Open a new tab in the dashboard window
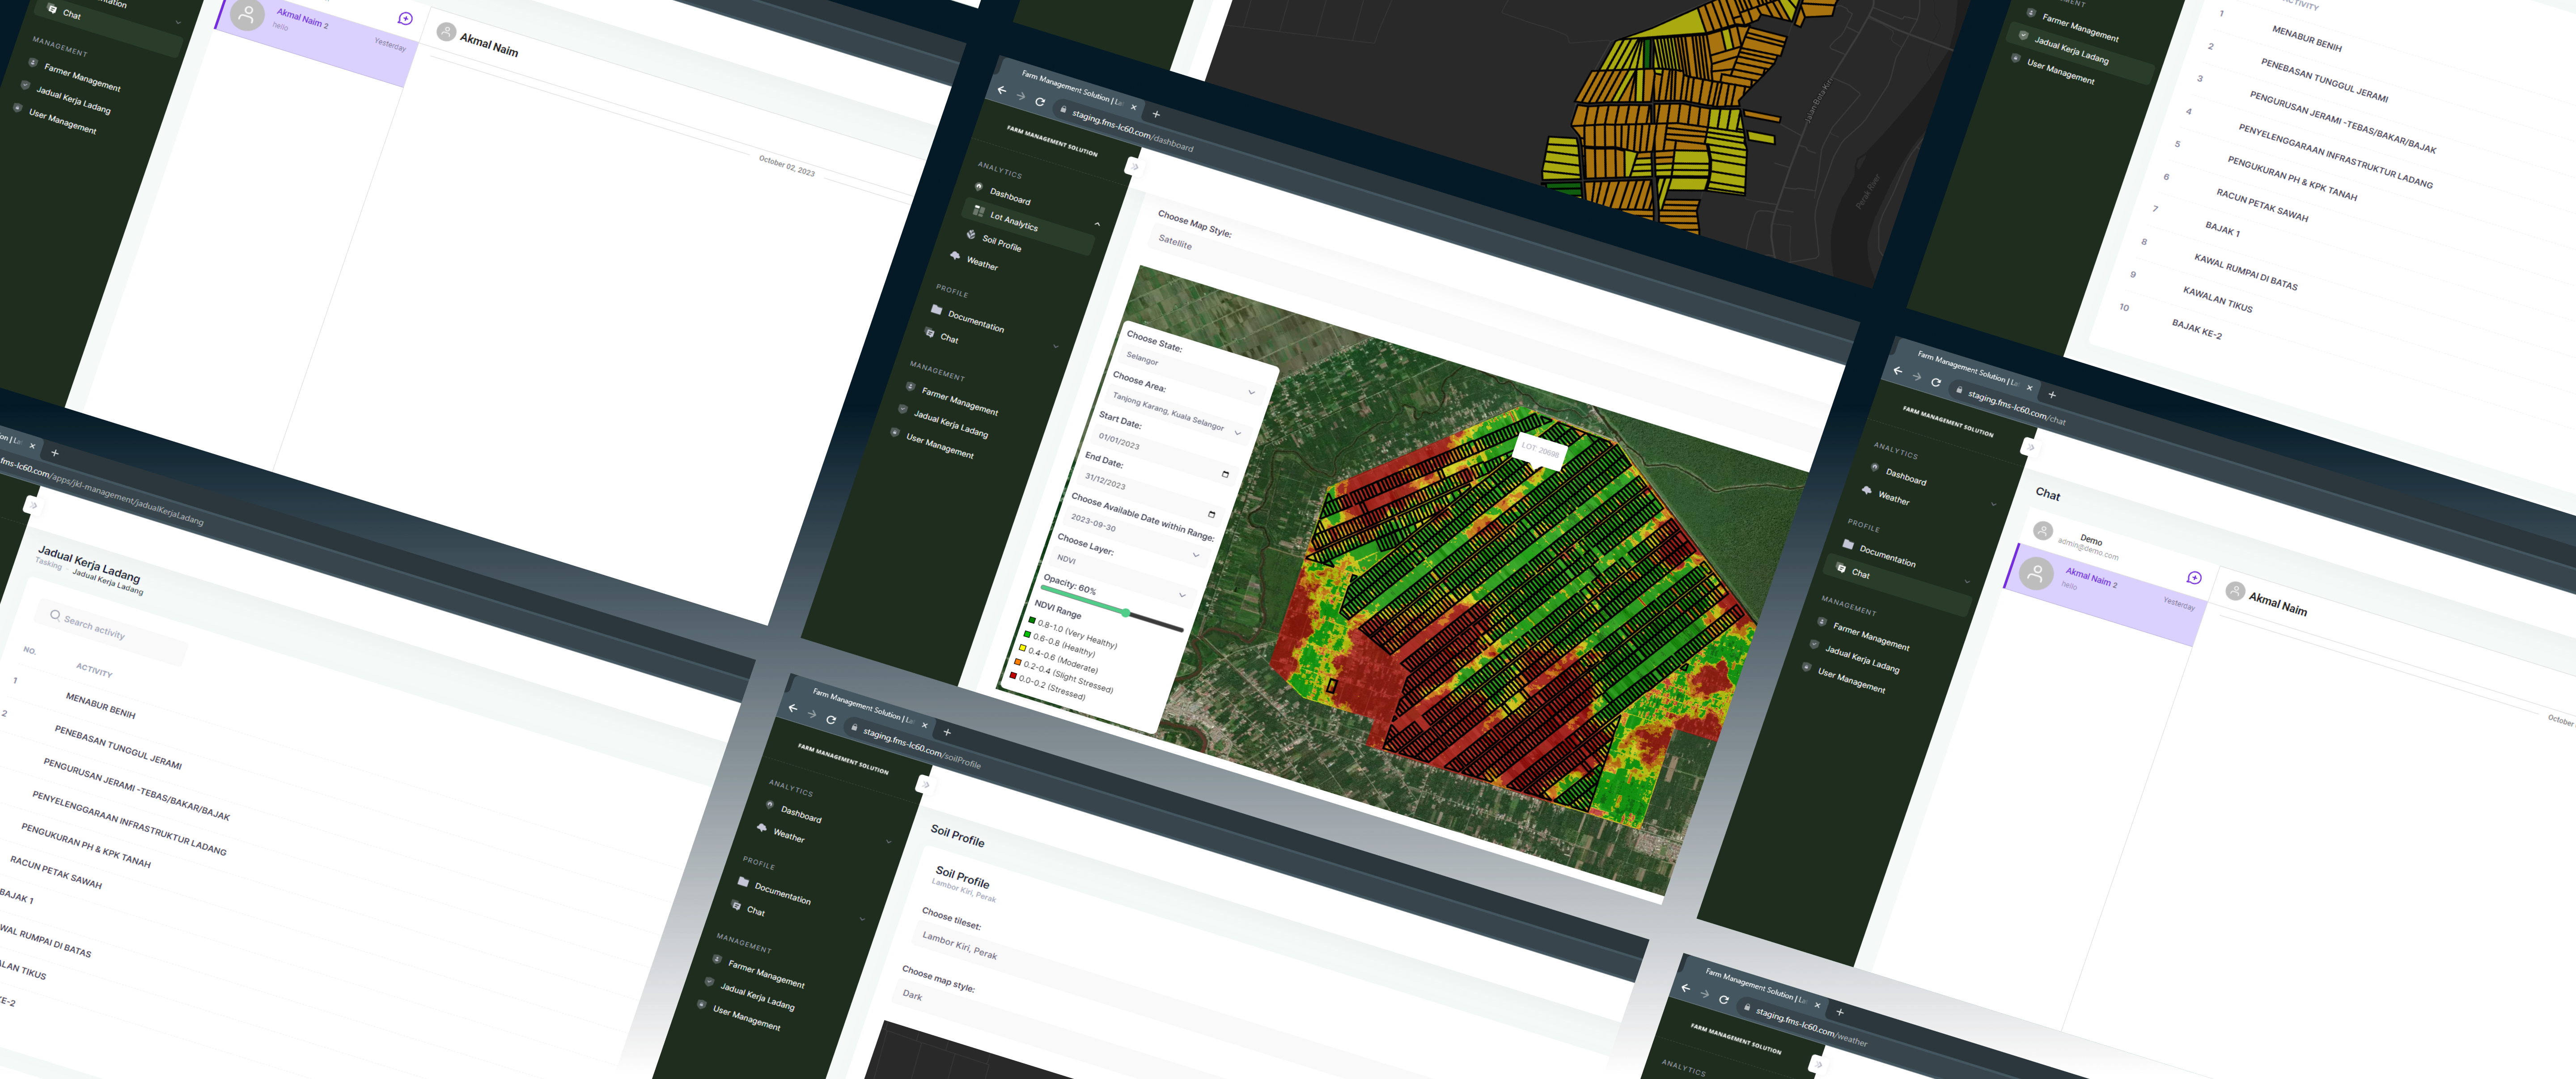 1156,114
